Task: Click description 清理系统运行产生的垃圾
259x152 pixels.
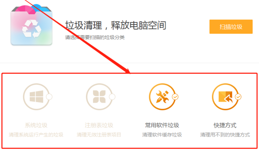Action: pos(36,135)
